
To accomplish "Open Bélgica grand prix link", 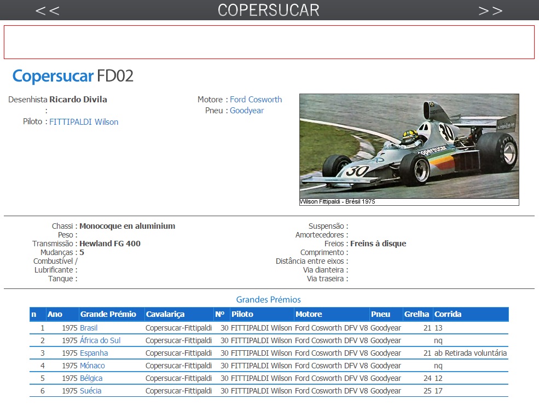I will coord(91,378).
